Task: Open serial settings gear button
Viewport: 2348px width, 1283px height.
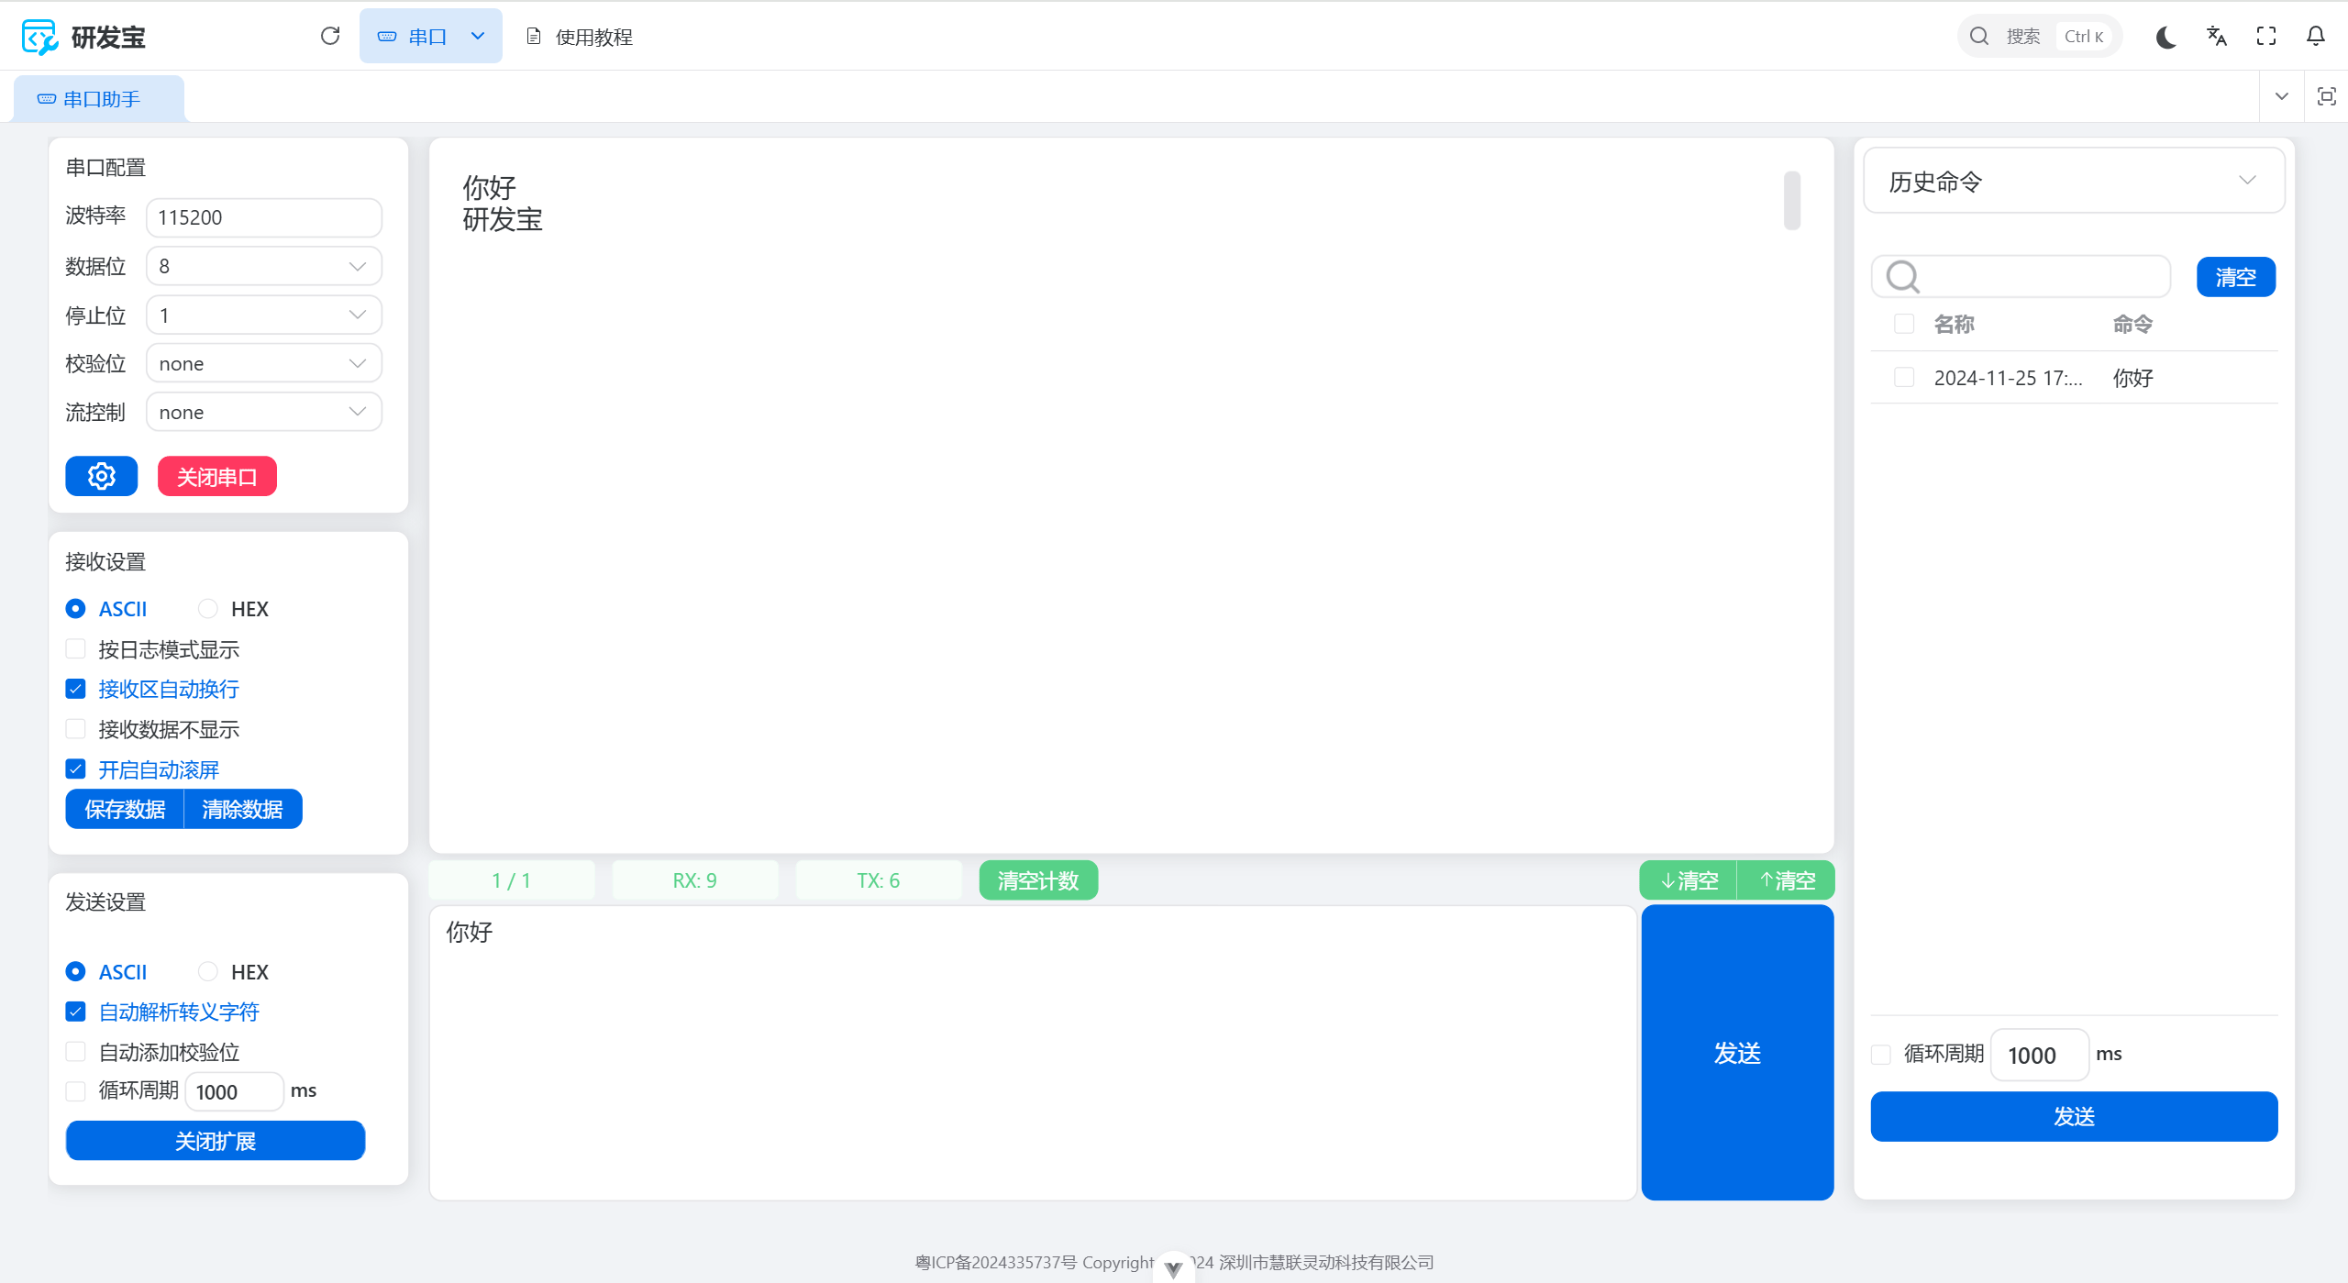Action: (x=101, y=476)
